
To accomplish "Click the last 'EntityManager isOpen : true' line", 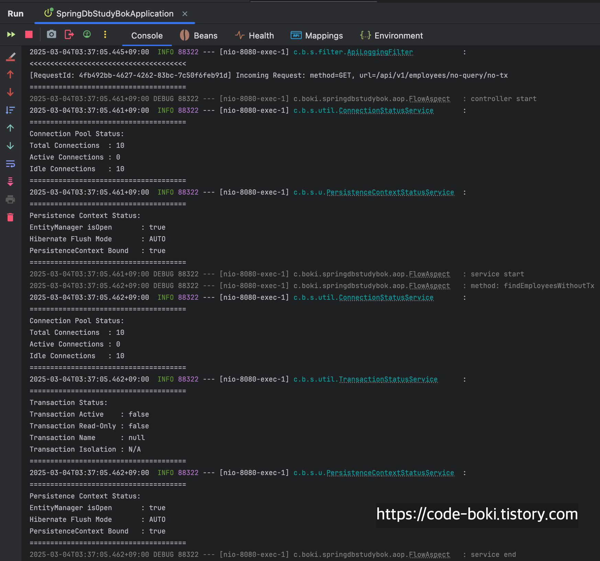I will pos(98,508).
